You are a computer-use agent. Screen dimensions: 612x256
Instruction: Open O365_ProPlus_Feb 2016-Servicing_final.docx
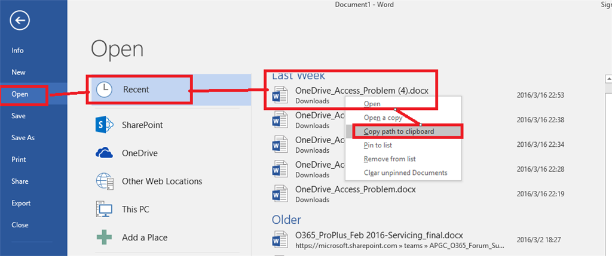click(x=379, y=235)
